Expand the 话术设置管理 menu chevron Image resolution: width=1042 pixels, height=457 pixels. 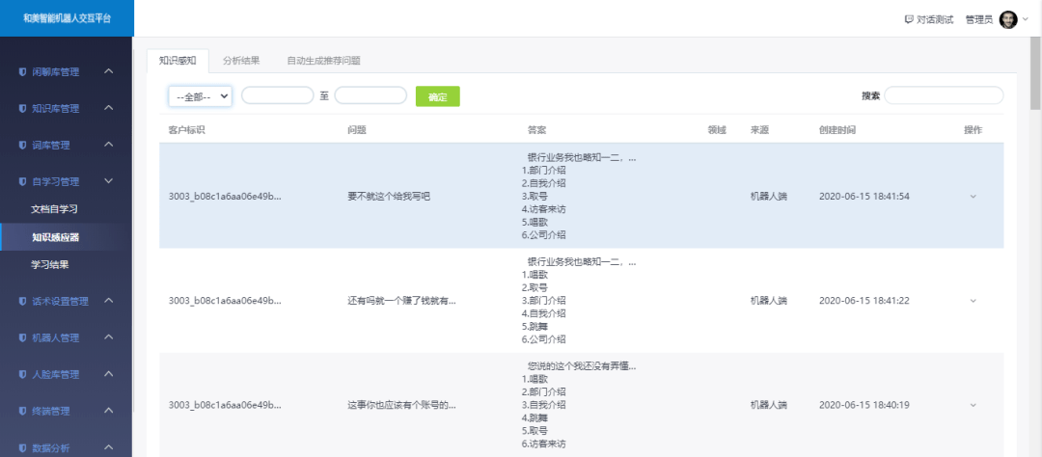[109, 300]
